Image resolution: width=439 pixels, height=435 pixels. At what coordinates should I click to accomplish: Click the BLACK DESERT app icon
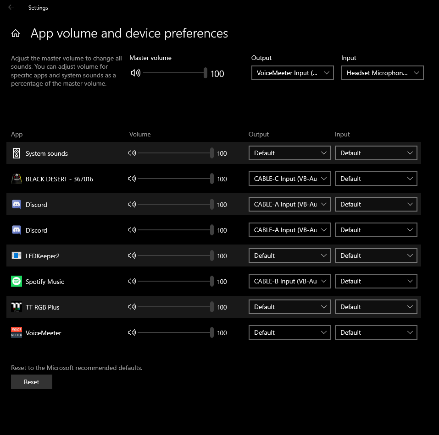[x=17, y=179]
